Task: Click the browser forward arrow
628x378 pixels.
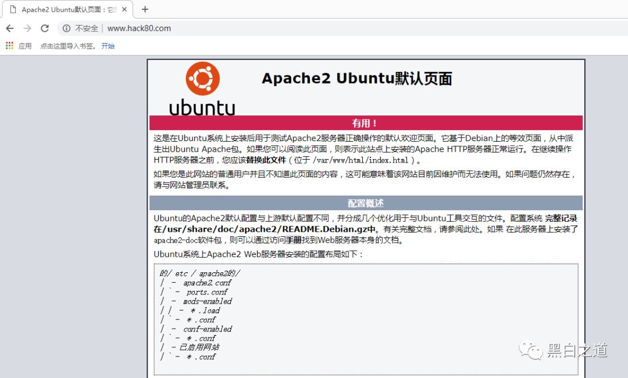Action: pyautogui.click(x=27, y=28)
